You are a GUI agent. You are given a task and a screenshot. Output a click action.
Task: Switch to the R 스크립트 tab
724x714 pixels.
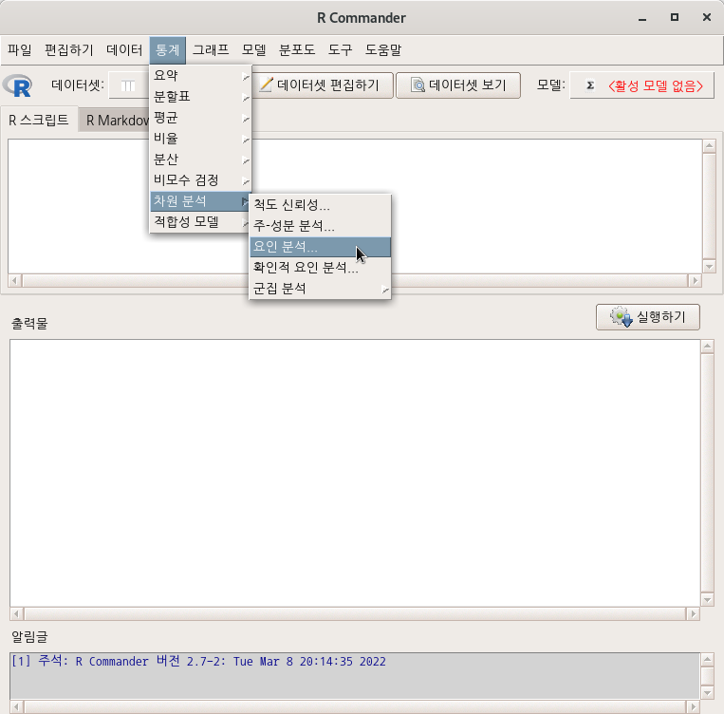[x=39, y=121]
